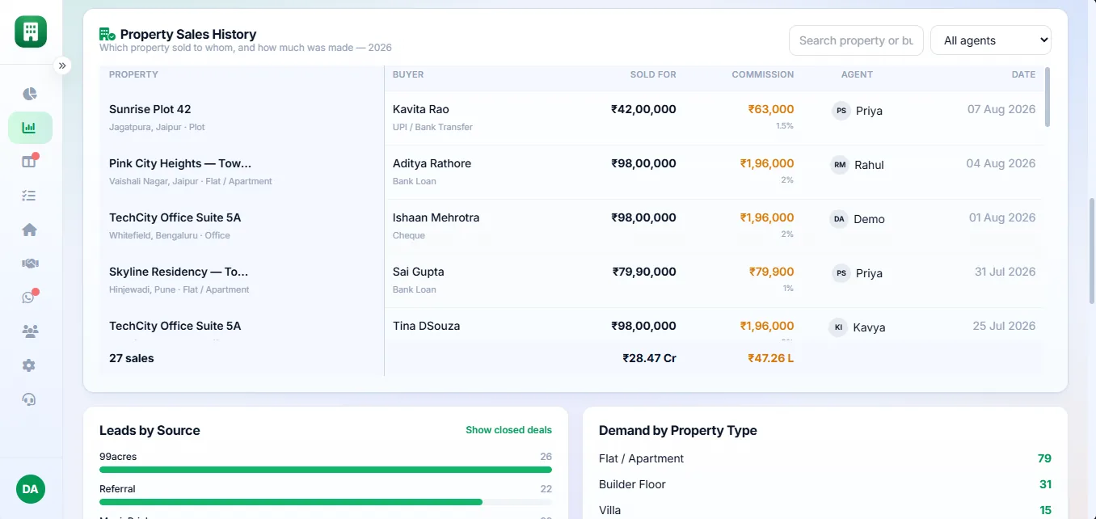Click the 07 Aug 2026 date
The height and width of the screenshot is (519, 1096).
1001,109
